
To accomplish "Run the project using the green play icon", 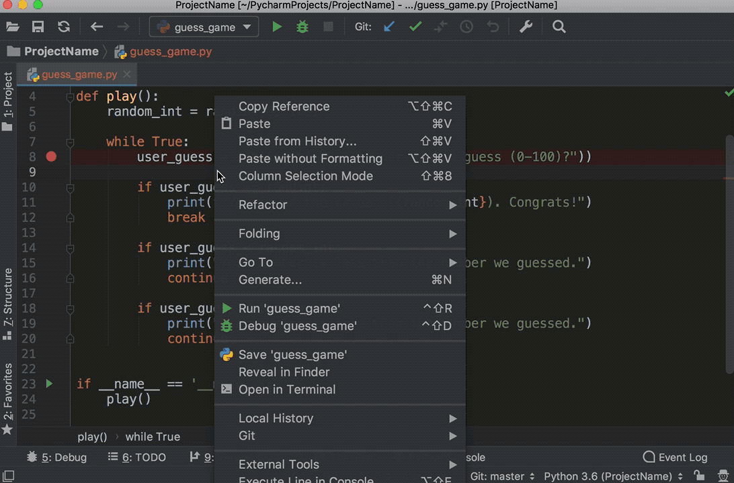I will point(277,27).
